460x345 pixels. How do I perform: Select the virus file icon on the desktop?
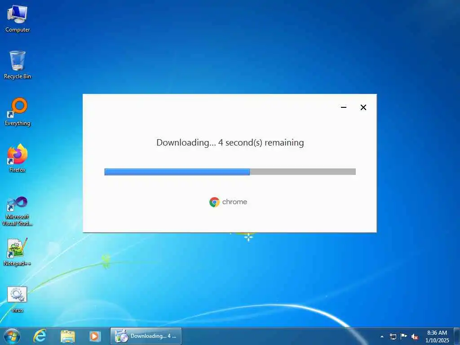[x=18, y=299]
